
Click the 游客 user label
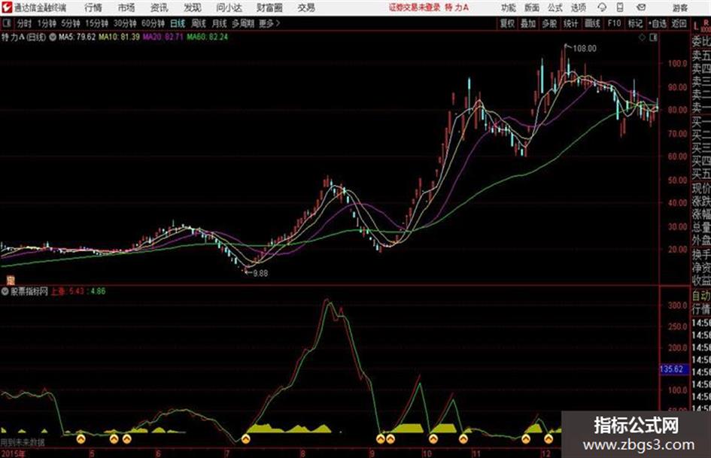pyautogui.click(x=680, y=8)
